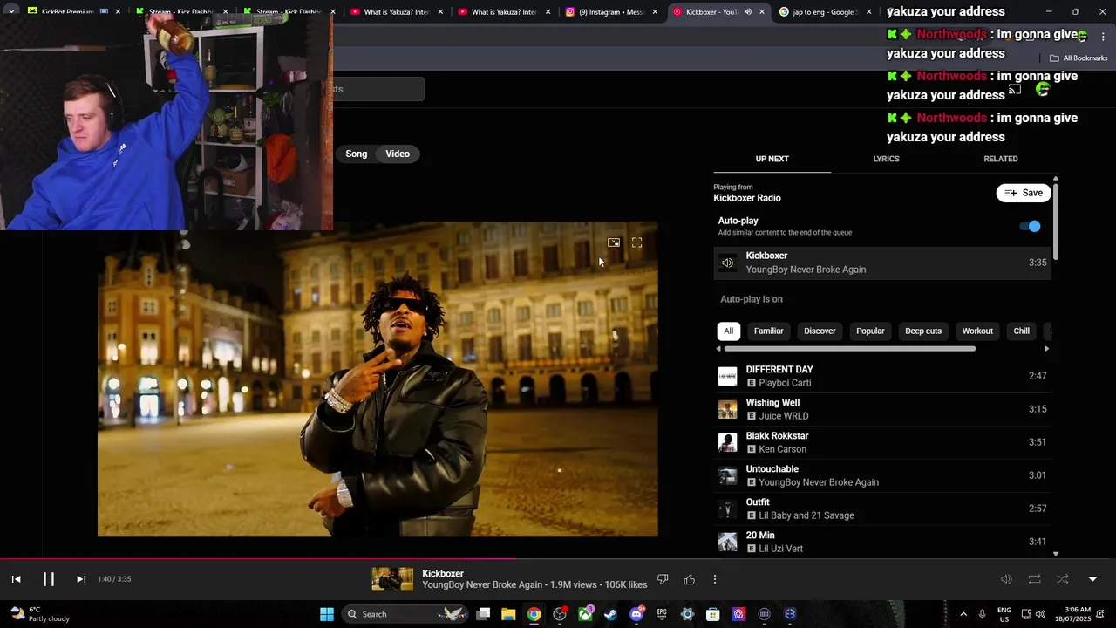Filter queue by Familiar
Image resolution: width=1116 pixels, height=628 pixels.
[x=768, y=331]
